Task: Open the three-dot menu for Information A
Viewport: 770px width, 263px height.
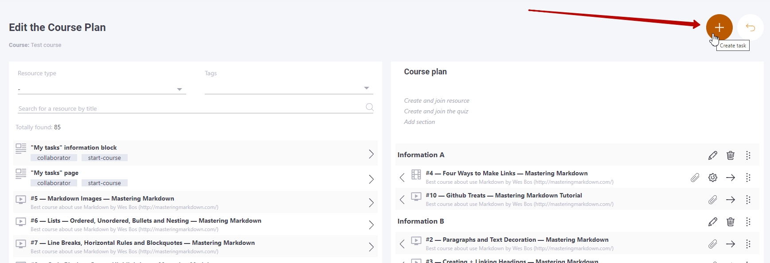Action: (x=748, y=155)
